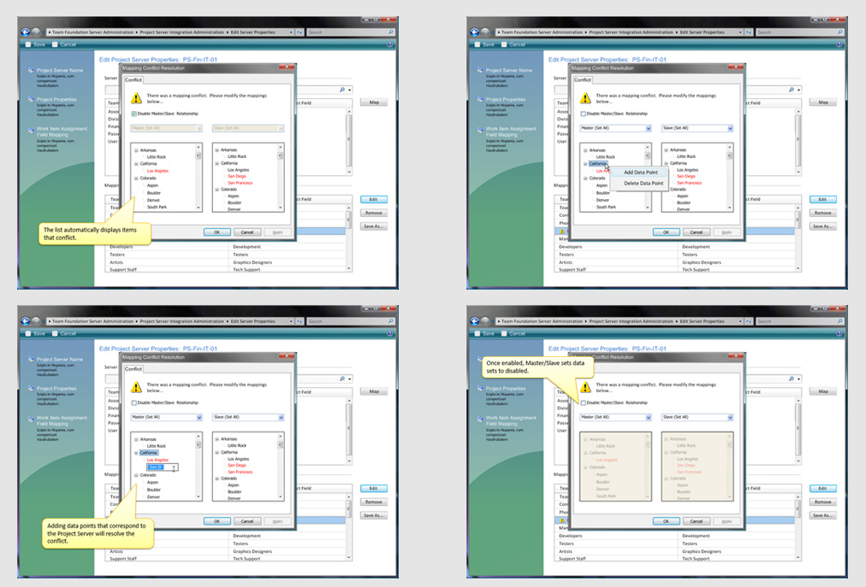This screenshot has width=866, height=587.
Task: Click the Cancel icon in the bottom-left window's toolbar
Action: pyautogui.click(x=56, y=333)
